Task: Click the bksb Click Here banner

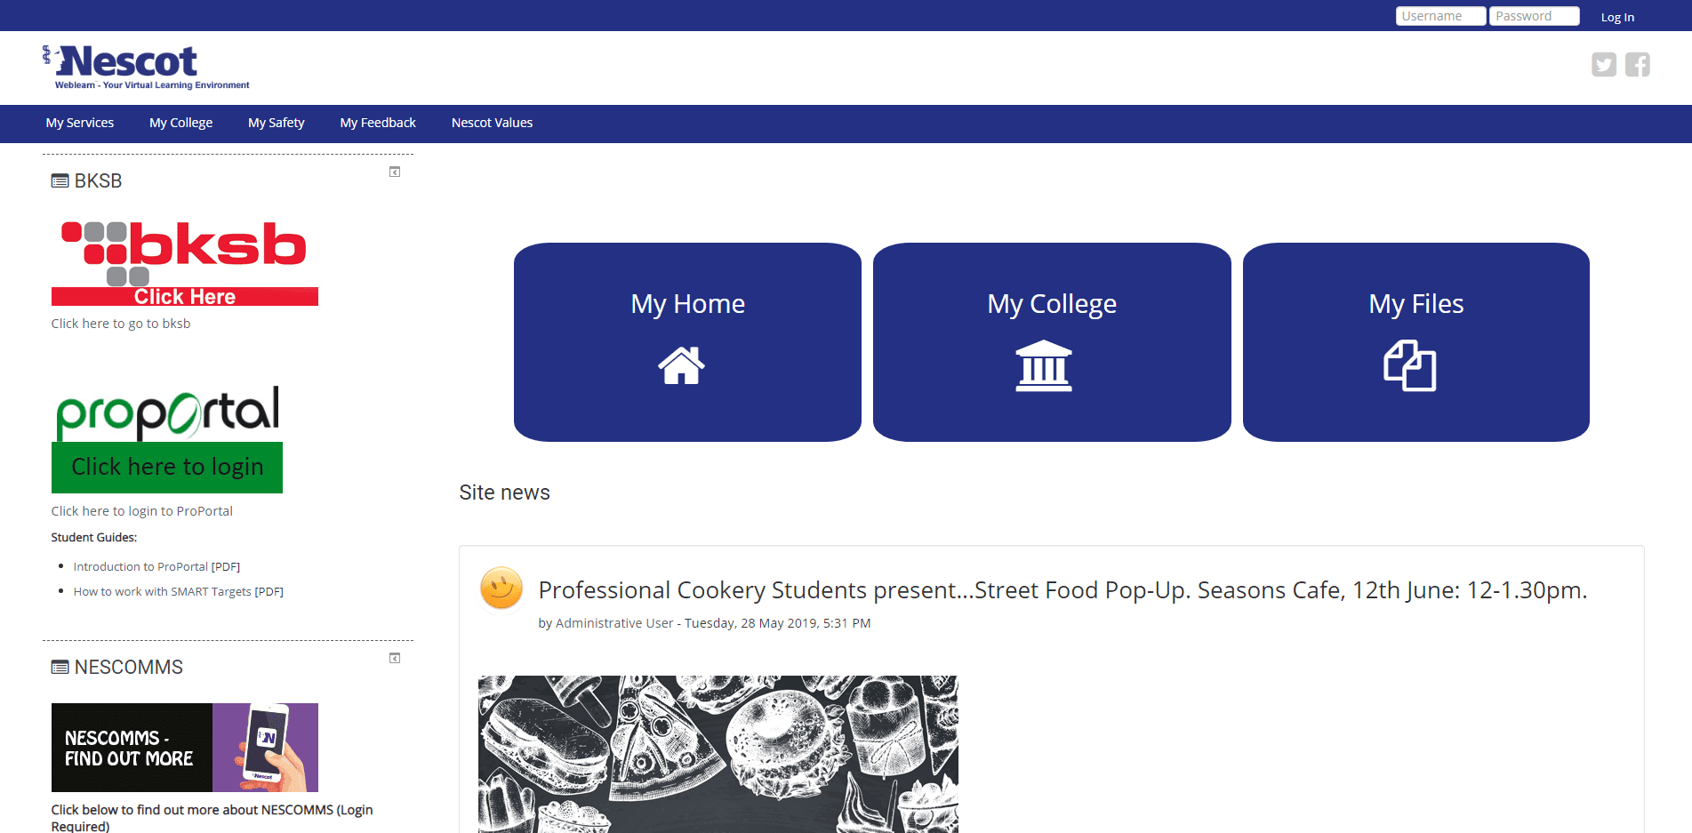Action: coord(185,263)
